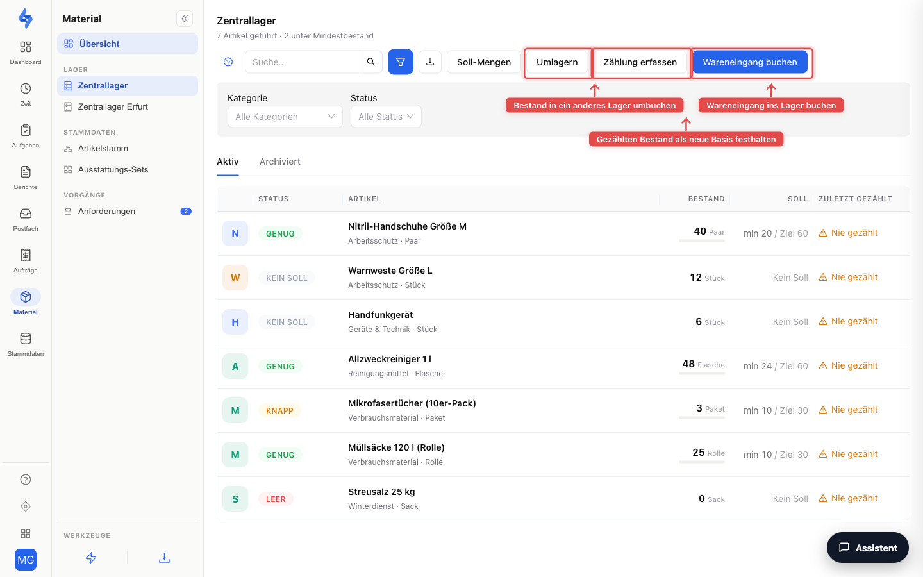Viewport: 923px width, 577px height.
Task: Select the Material box icon
Action: coord(26,297)
